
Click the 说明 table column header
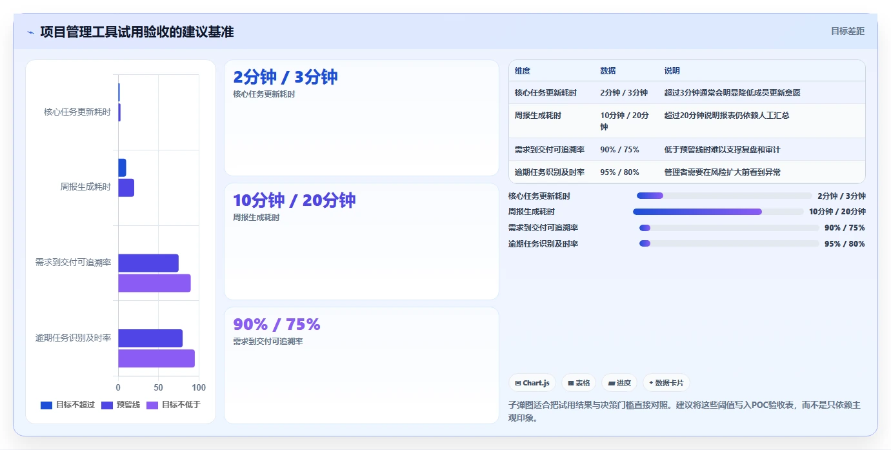[x=672, y=71]
